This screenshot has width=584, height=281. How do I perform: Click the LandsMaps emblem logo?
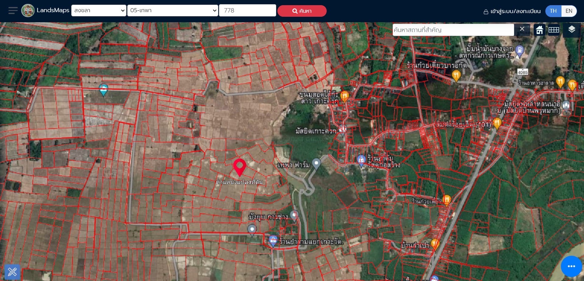[28, 11]
